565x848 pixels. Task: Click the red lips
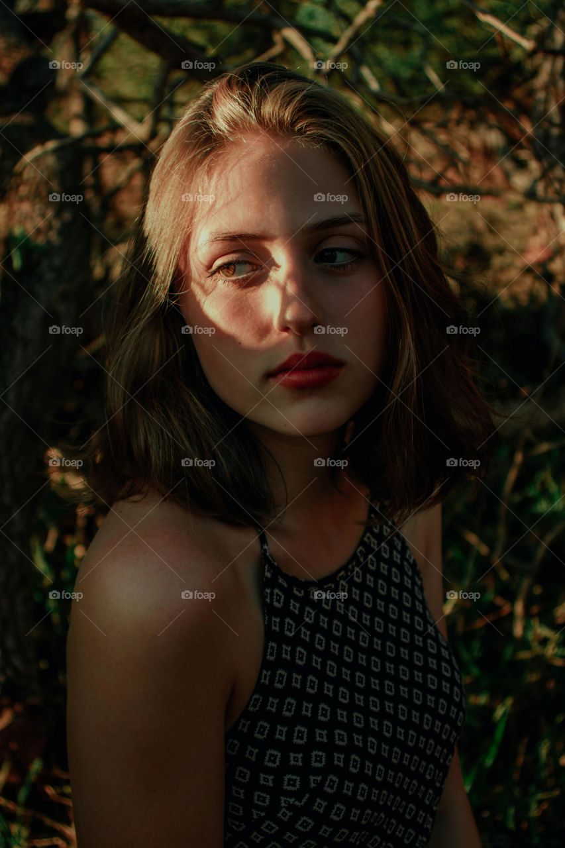click(x=306, y=370)
